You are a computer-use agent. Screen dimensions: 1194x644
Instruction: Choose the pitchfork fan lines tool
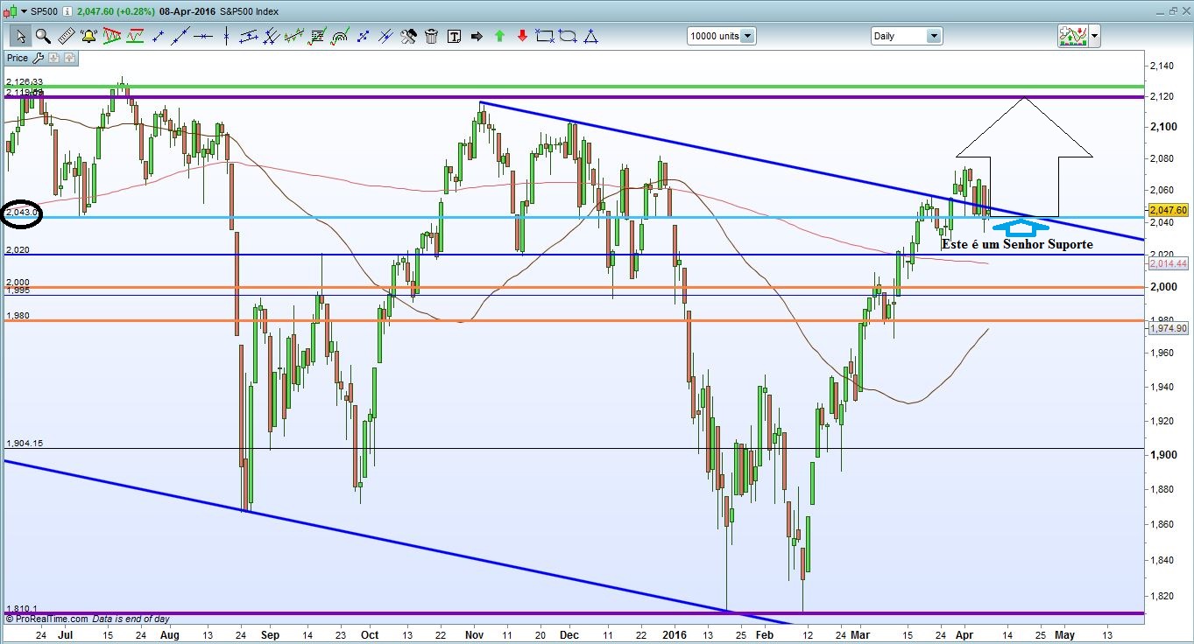click(x=272, y=36)
